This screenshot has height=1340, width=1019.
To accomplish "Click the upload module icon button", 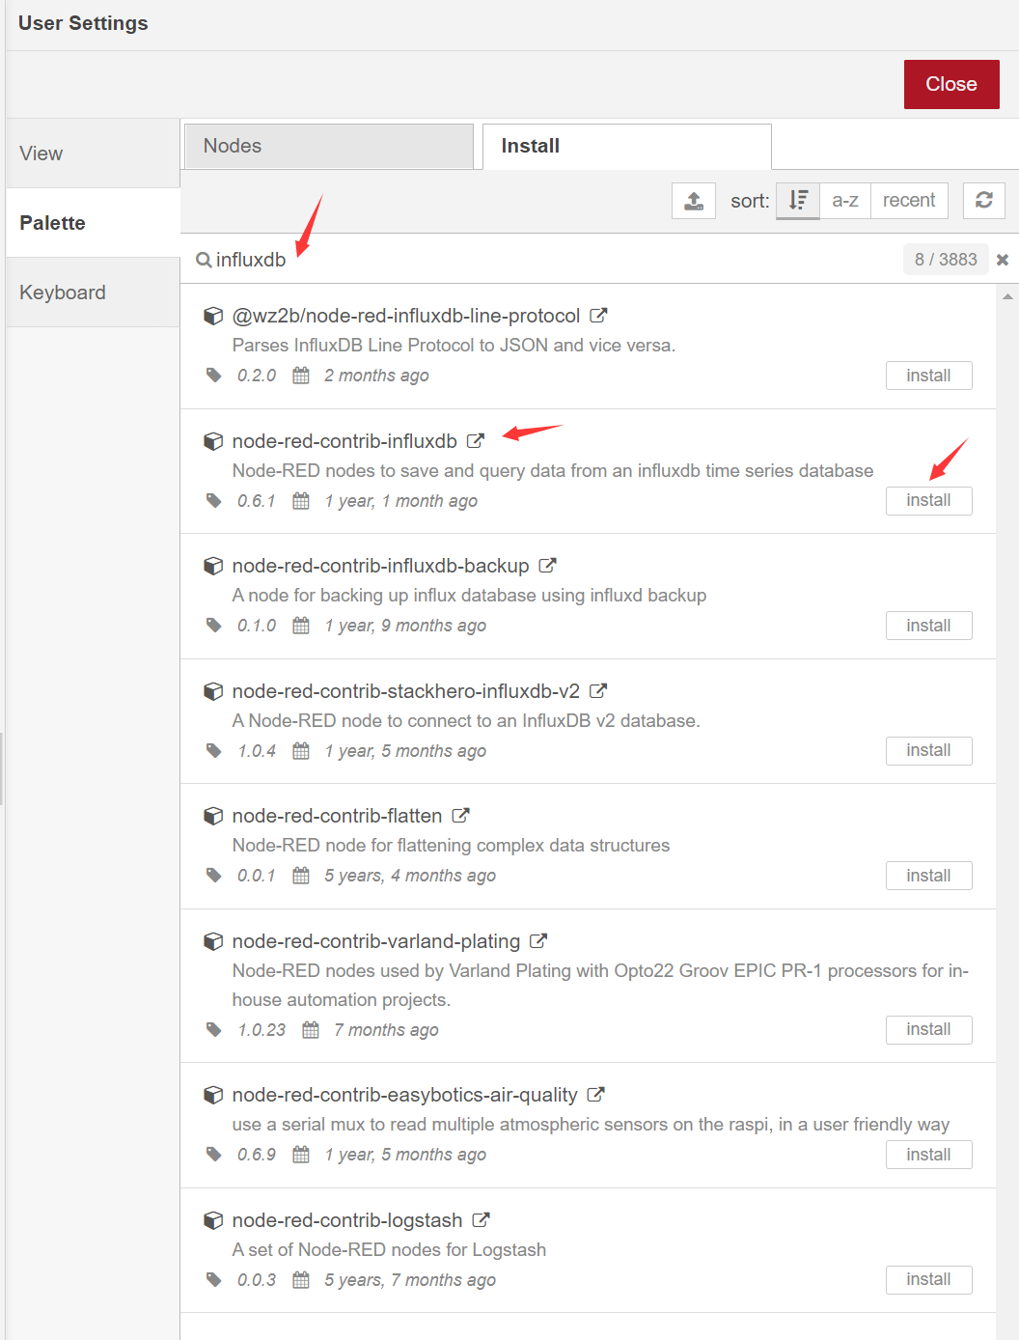I will pos(694,201).
